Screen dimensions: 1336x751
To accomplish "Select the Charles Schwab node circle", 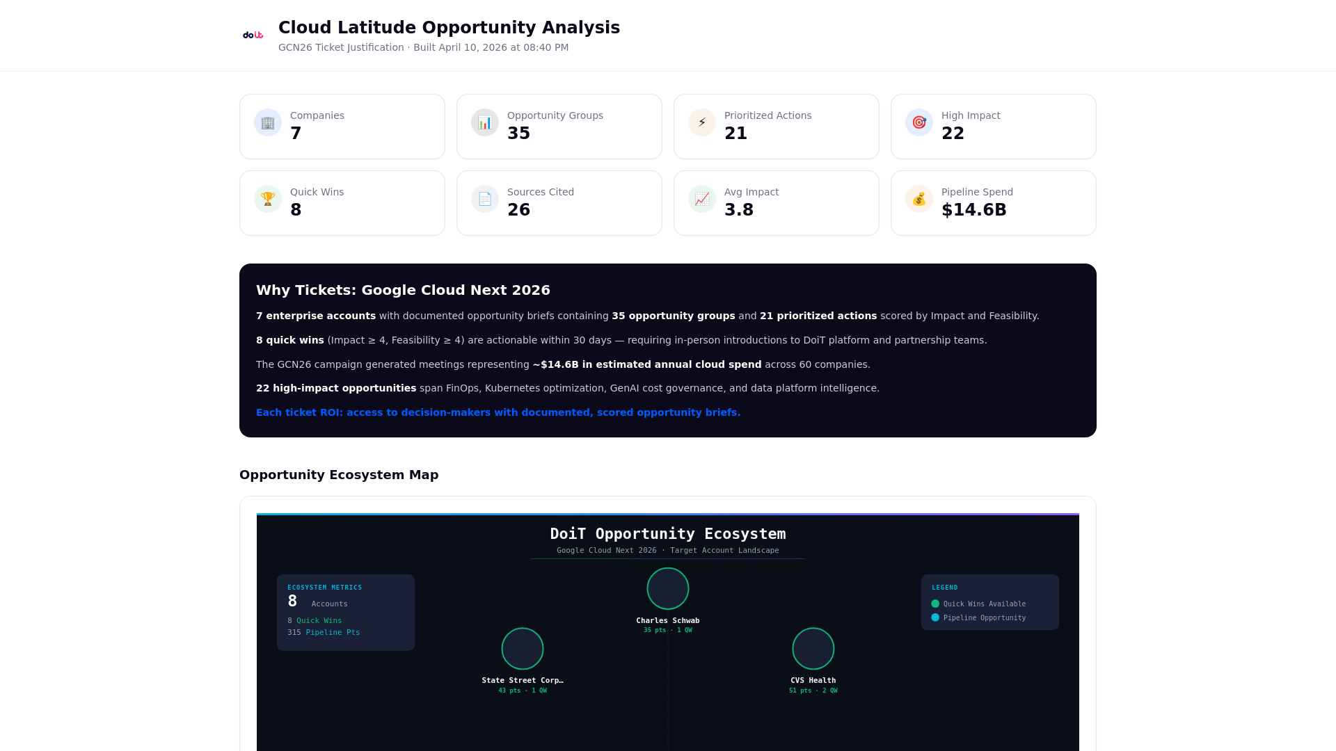I will (668, 588).
